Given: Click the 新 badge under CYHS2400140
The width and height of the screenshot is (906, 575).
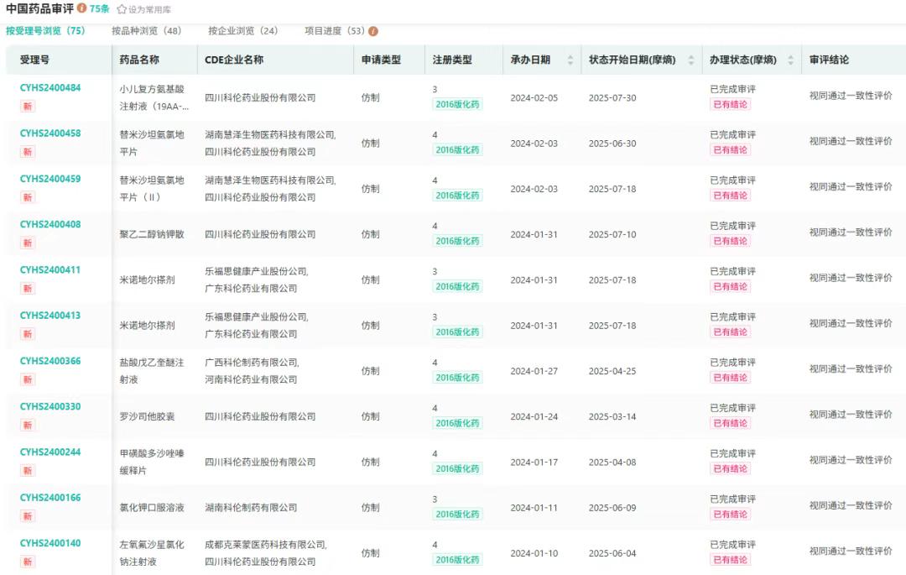Looking at the screenshot, I should click(x=28, y=562).
